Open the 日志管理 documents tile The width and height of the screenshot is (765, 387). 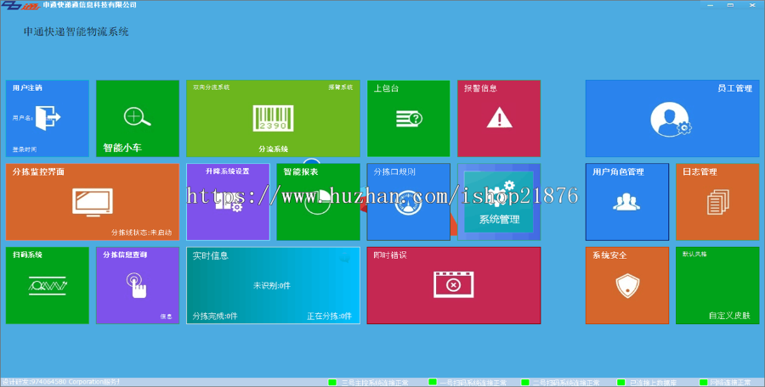[x=717, y=202]
